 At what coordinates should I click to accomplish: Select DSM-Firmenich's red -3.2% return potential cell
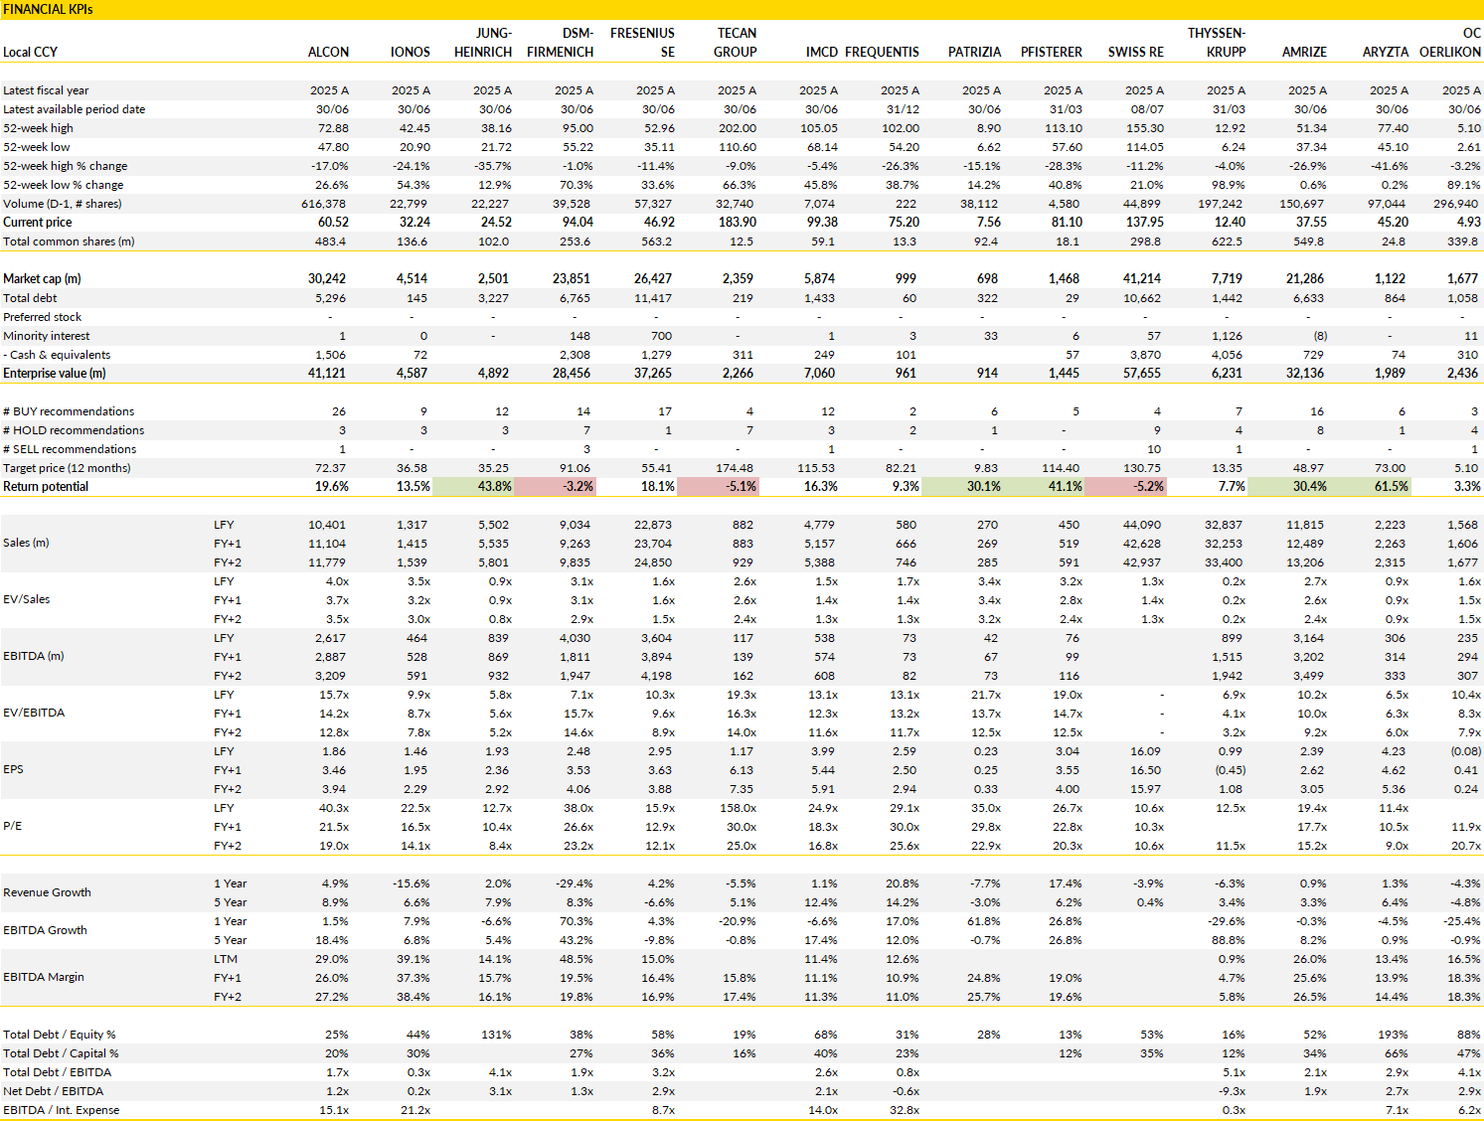pyautogui.click(x=555, y=487)
